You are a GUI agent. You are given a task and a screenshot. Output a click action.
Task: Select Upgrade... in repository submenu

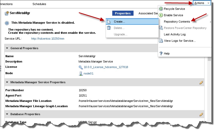(132, 34)
